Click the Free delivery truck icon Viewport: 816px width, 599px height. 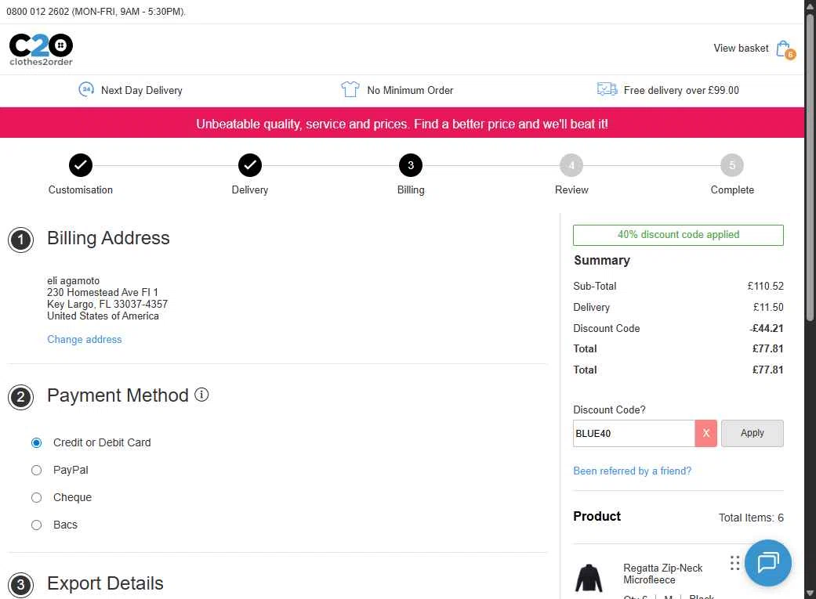607,89
